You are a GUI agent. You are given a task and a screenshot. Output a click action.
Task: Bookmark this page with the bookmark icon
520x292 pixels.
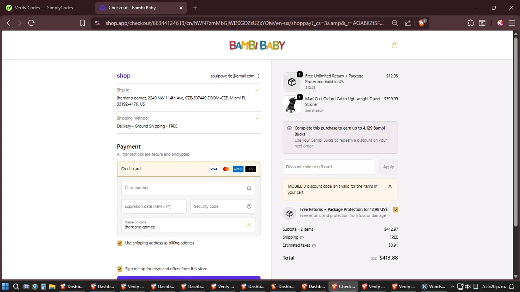click(x=82, y=23)
